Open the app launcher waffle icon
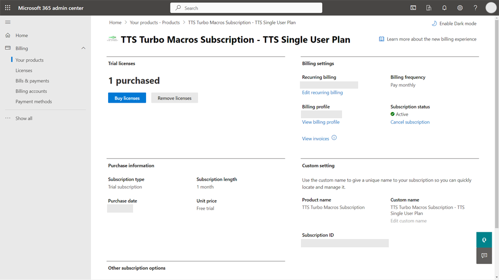The height and width of the screenshot is (280, 499). click(8, 8)
